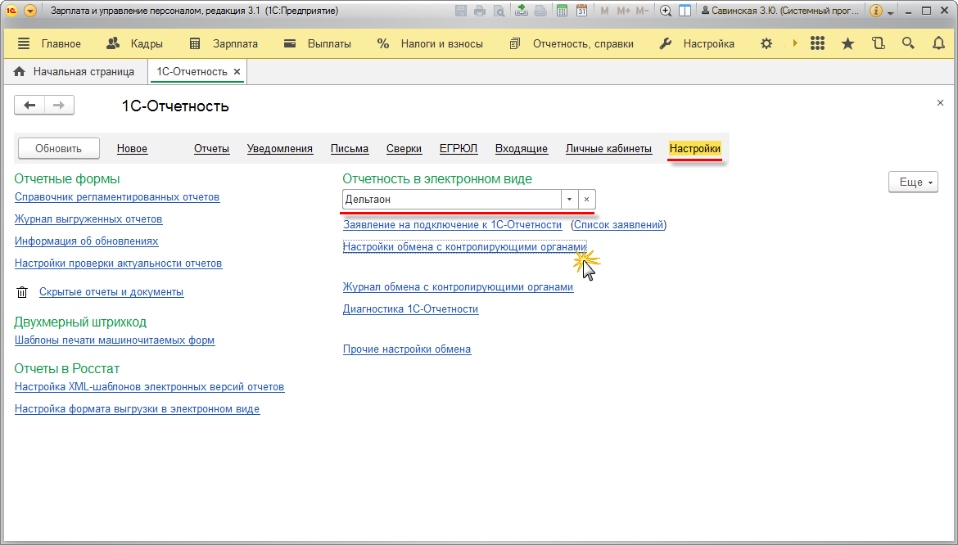Click the gear Администрирование icon
Screen dimensions: 958x545
(x=766, y=44)
